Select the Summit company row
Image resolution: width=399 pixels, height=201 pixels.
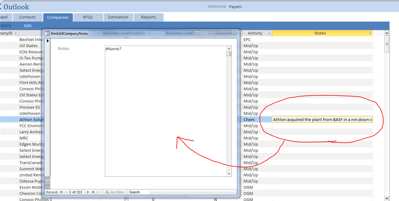[x=30, y=169]
